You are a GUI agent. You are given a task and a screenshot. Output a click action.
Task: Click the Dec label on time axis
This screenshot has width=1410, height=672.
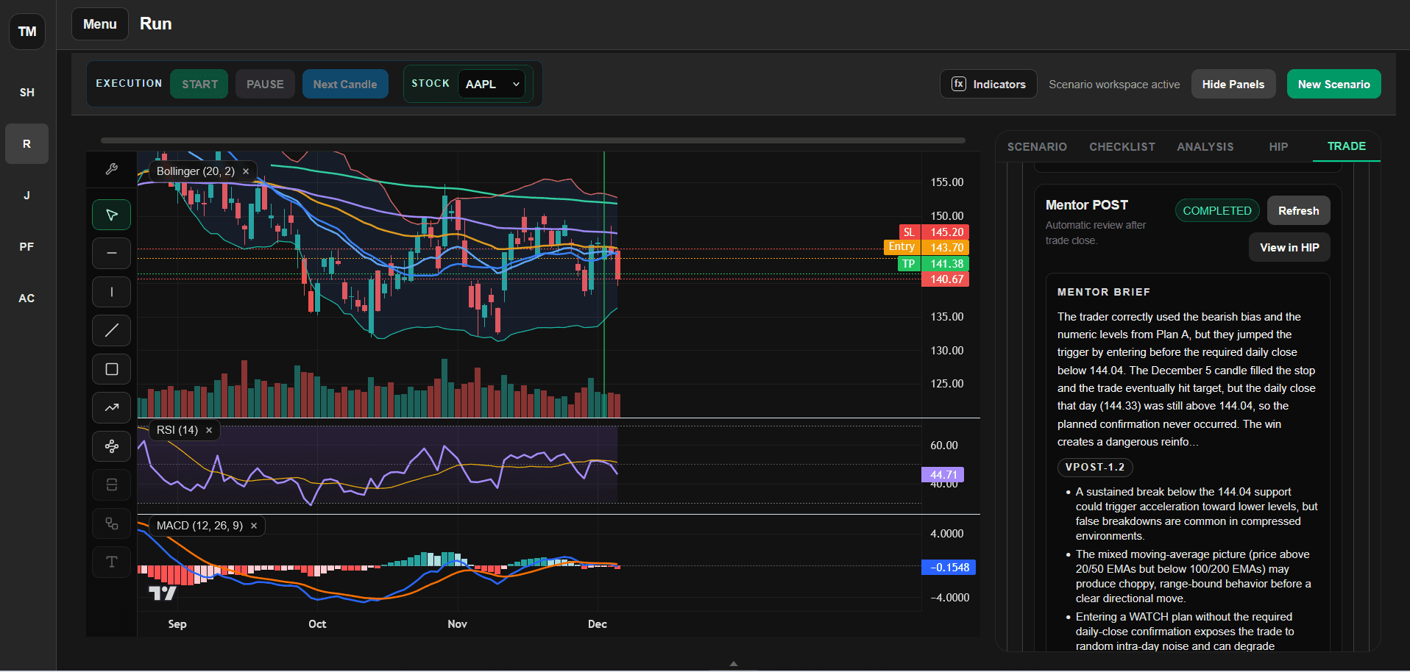pos(597,624)
